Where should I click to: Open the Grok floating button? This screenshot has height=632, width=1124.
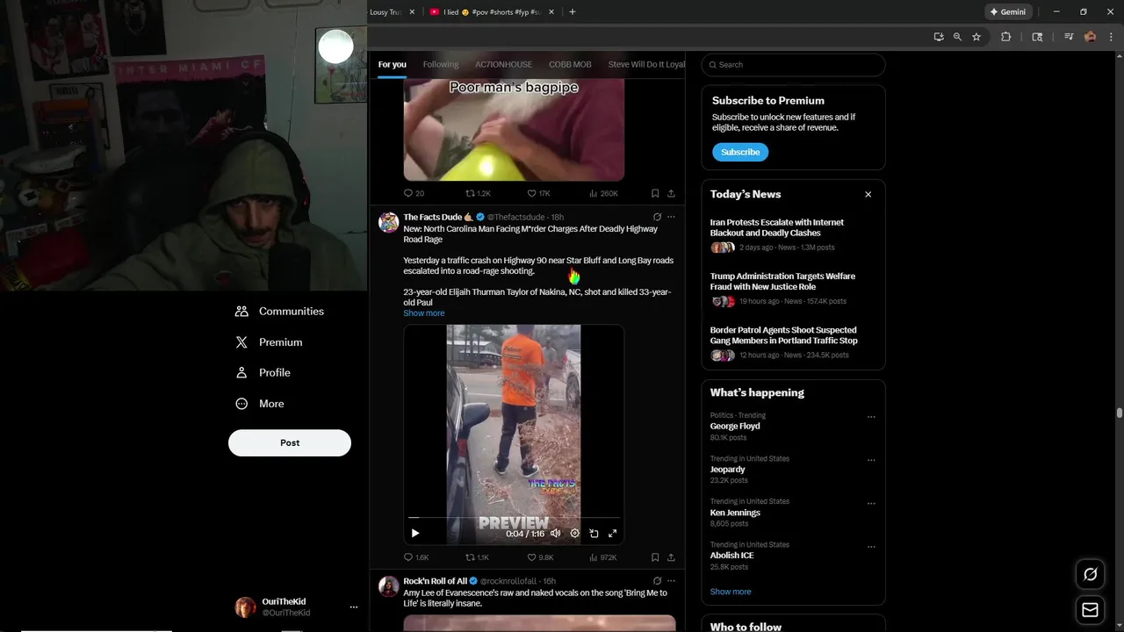click(x=1090, y=574)
